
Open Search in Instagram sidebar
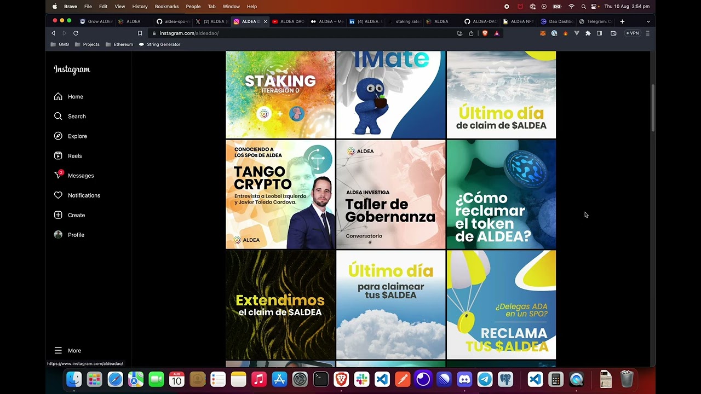click(70, 117)
